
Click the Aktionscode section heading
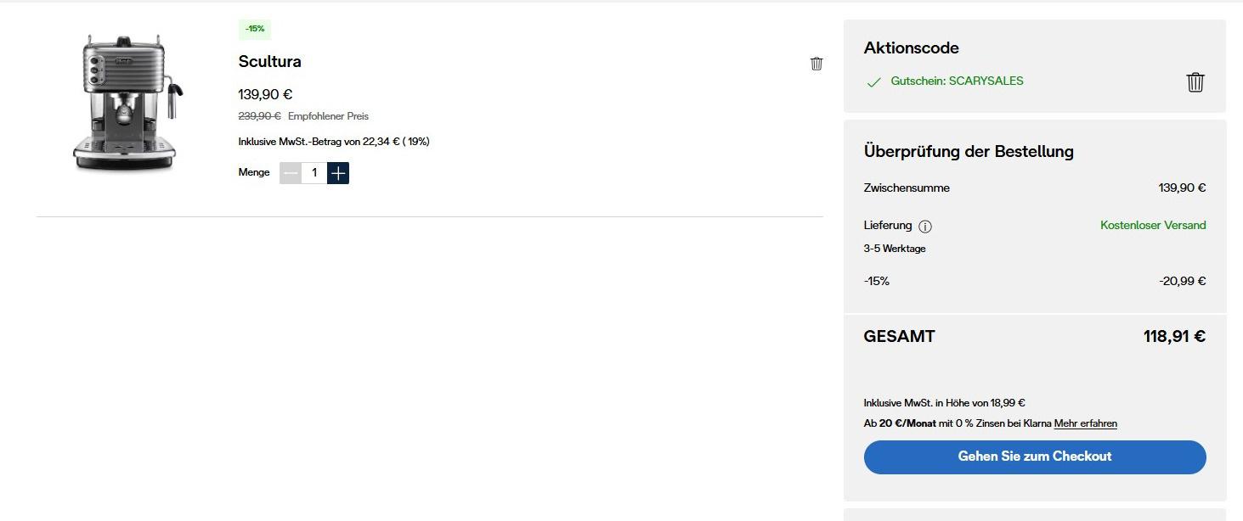pyautogui.click(x=911, y=48)
